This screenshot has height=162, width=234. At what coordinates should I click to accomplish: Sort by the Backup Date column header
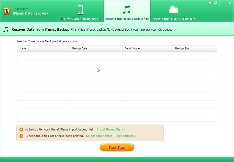tap(96, 48)
